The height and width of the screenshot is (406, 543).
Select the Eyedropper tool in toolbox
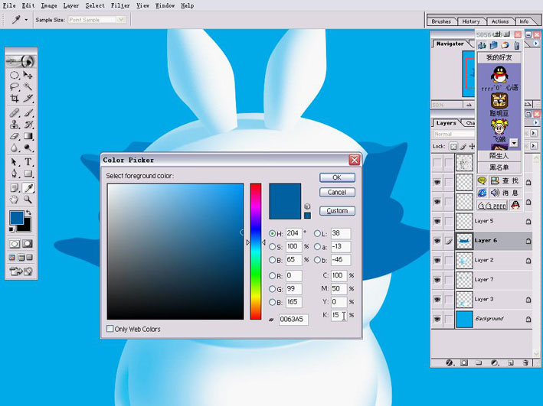coord(28,188)
